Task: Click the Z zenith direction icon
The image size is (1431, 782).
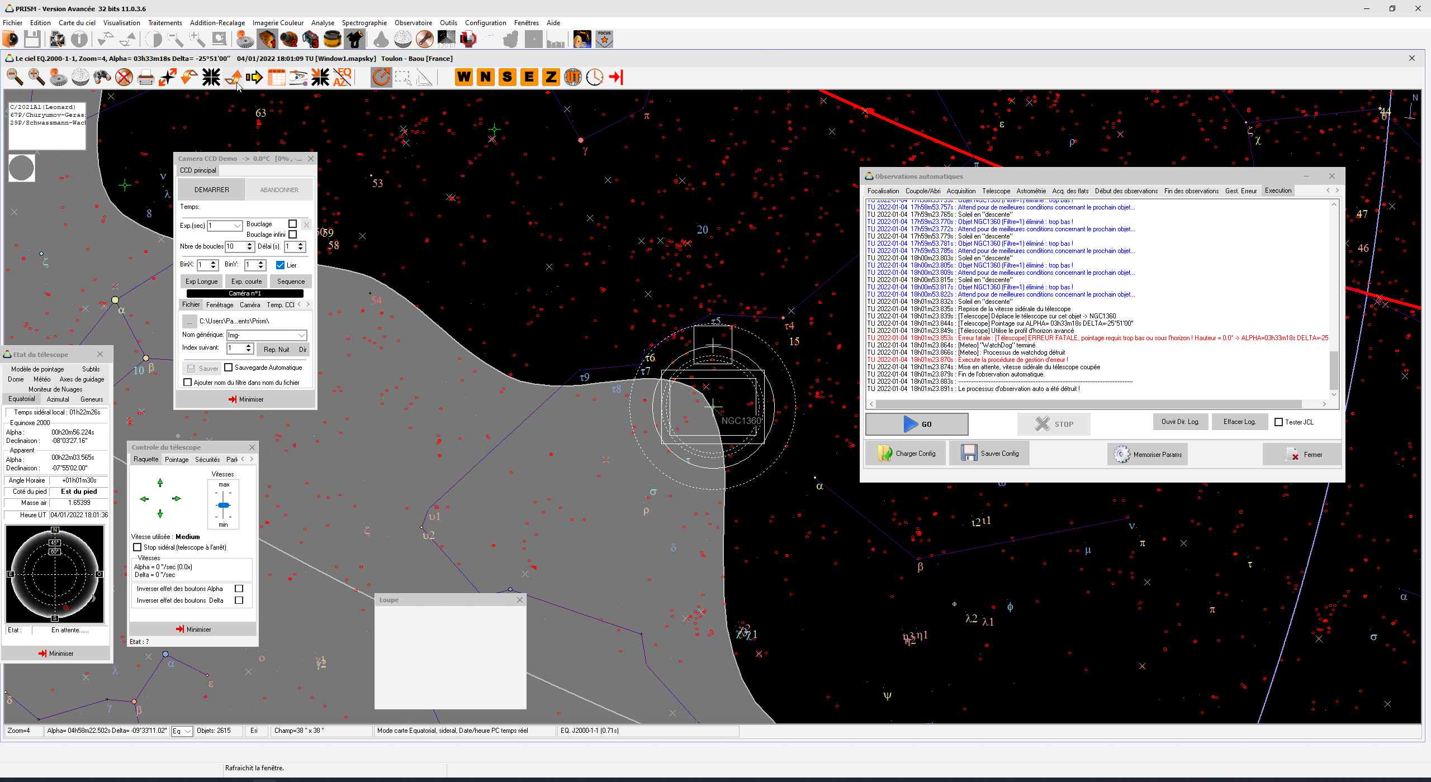Action: coord(551,77)
